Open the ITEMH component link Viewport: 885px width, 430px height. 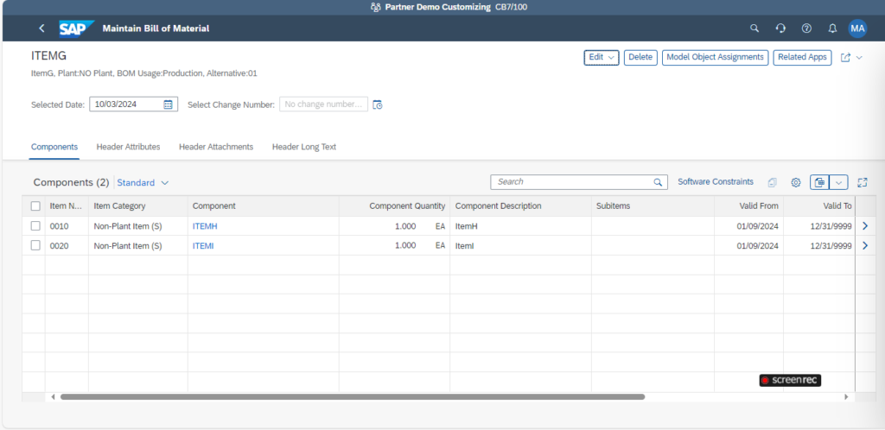pos(206,226)
